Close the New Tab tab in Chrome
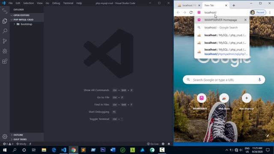Image resolution: width=274 pixels, height=154 pixels. [x=226, y=6]
